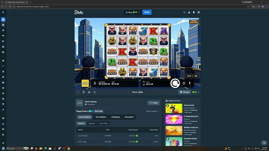Click Ask Gemini in the browser
The height and width of the screenshot is (151, 269).
[x=247, y=2]
